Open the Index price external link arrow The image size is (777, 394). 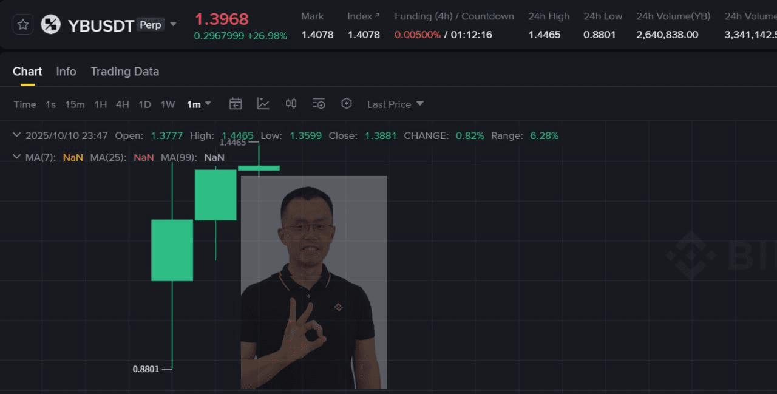(378, 16)
